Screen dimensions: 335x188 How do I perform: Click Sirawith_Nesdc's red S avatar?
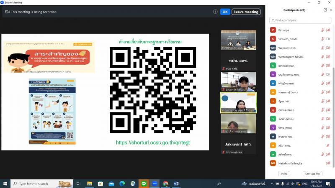pos(273,39)
